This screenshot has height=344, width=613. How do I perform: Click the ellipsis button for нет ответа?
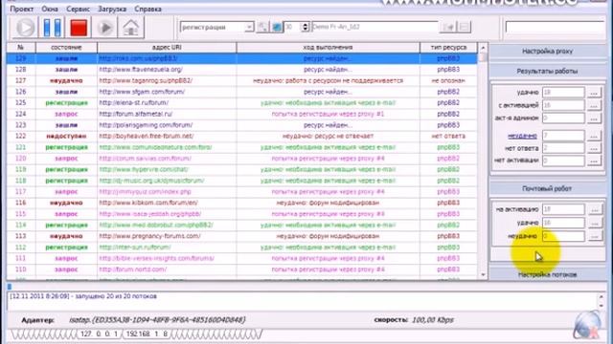click(x=594, y=148)
